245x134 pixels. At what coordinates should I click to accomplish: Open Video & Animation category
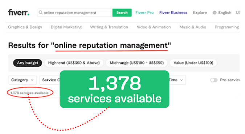(154, 27)
